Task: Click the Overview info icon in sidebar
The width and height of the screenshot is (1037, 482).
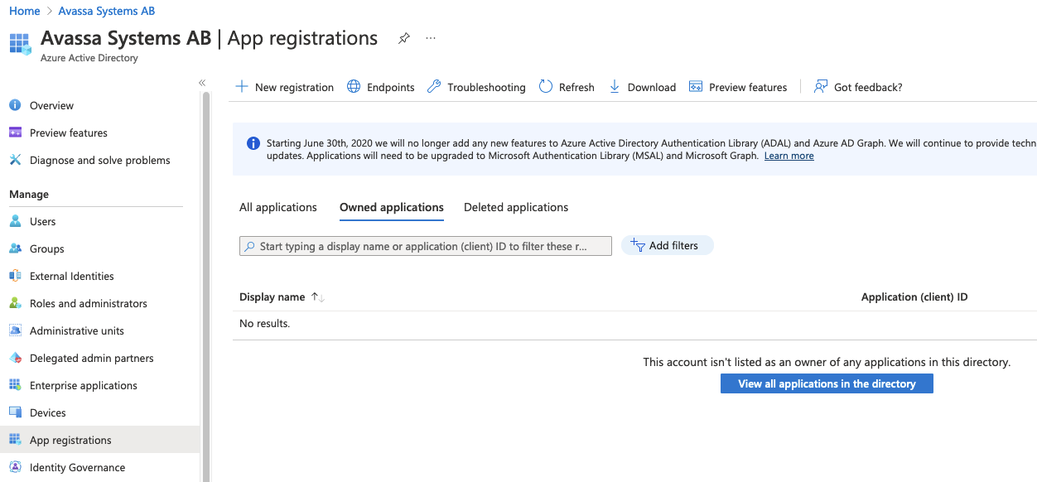Action: [15, 105]
